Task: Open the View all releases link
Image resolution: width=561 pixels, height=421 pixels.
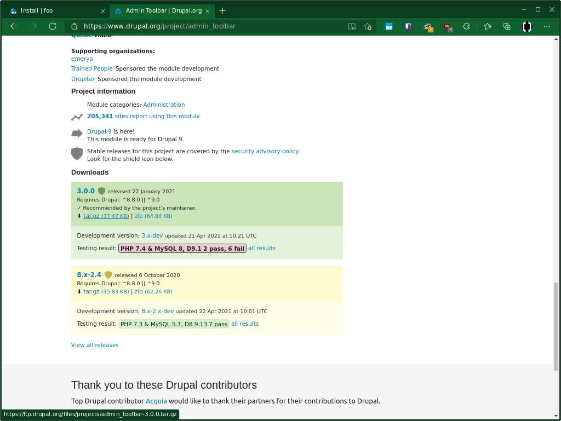Action: point(94,345)
